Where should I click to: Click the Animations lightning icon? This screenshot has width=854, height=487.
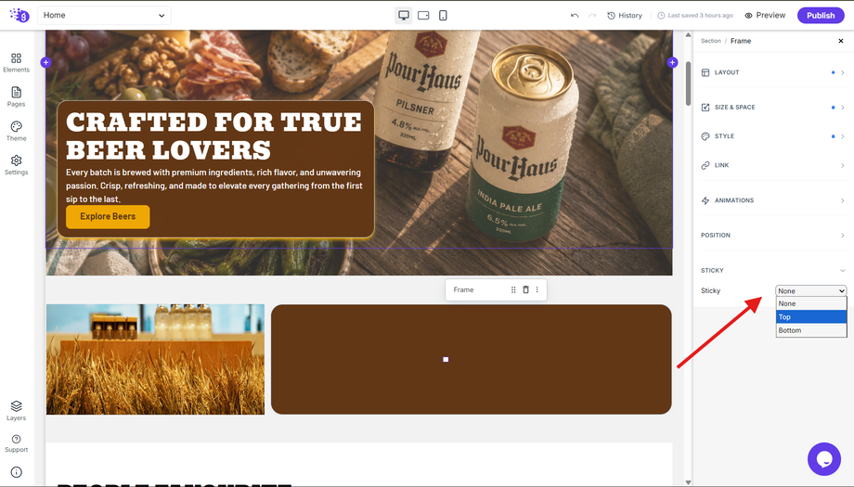coord(705,200)
